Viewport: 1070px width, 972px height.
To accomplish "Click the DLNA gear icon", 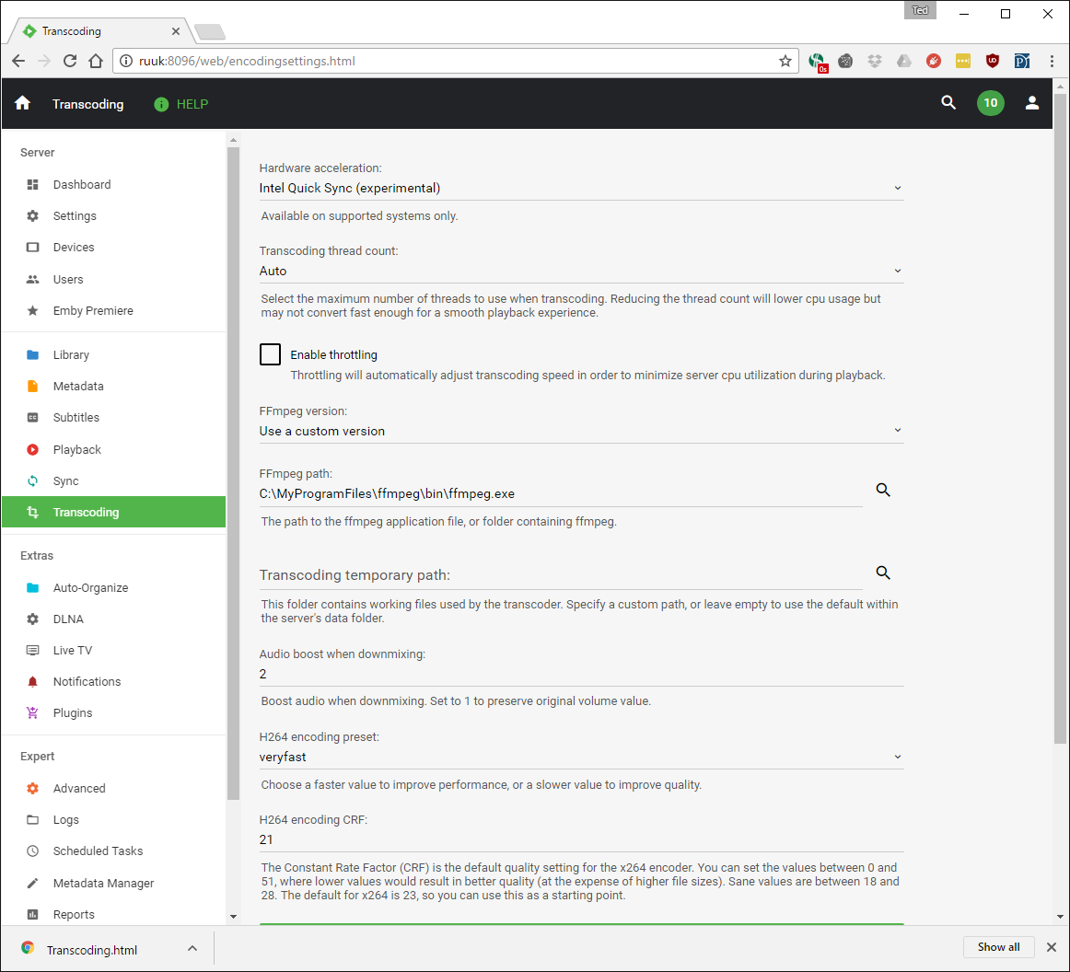I will tap(33, 619).
